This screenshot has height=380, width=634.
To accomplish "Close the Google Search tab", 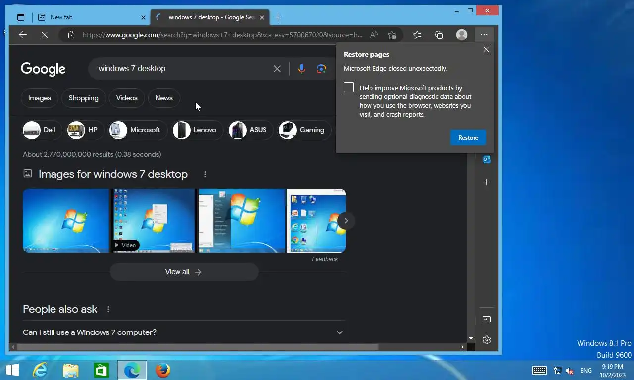I will click(262, 17).
